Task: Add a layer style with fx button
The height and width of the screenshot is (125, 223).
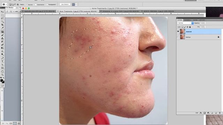Action: click(201, 113)
